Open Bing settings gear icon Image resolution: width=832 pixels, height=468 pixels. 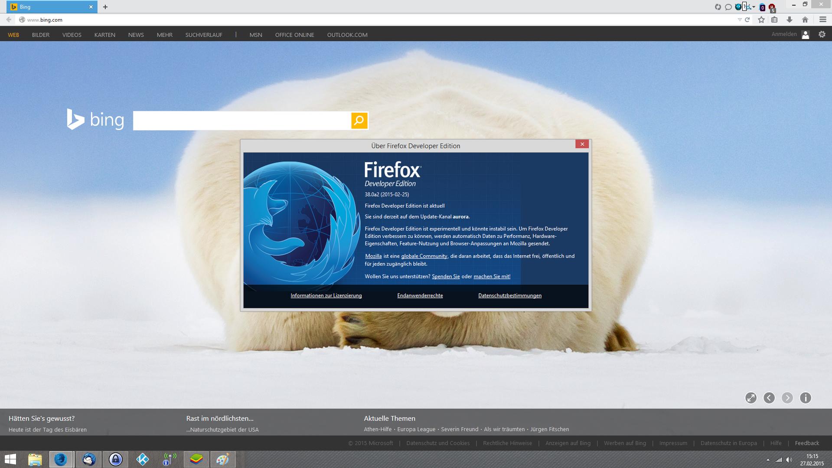822,34
